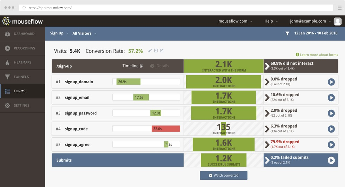Click the 12.0s timeline bar for signup_password

click(x=156, y=113)
